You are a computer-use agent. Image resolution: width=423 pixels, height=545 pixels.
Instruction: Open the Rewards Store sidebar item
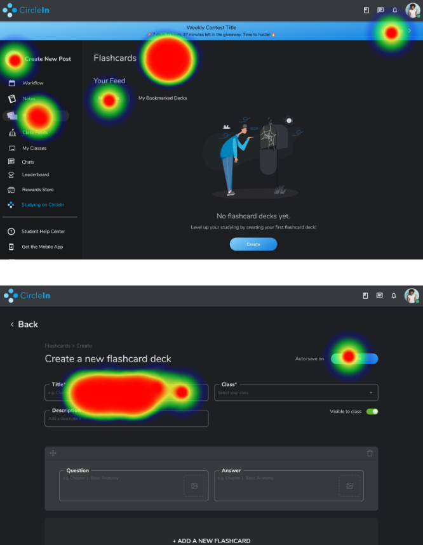[37, 190]
